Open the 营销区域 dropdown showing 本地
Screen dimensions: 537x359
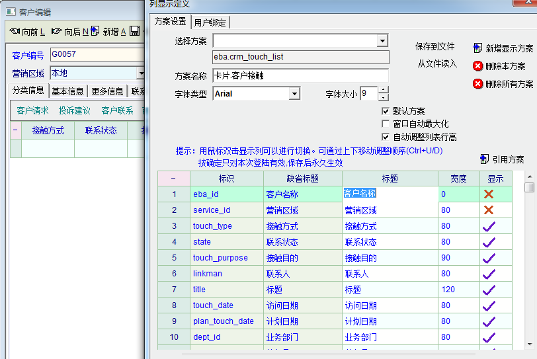[141, 73]
